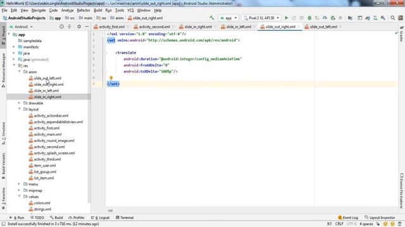
Task: Click Search Everywhere magnifier icon
Action: pos(392,18)
